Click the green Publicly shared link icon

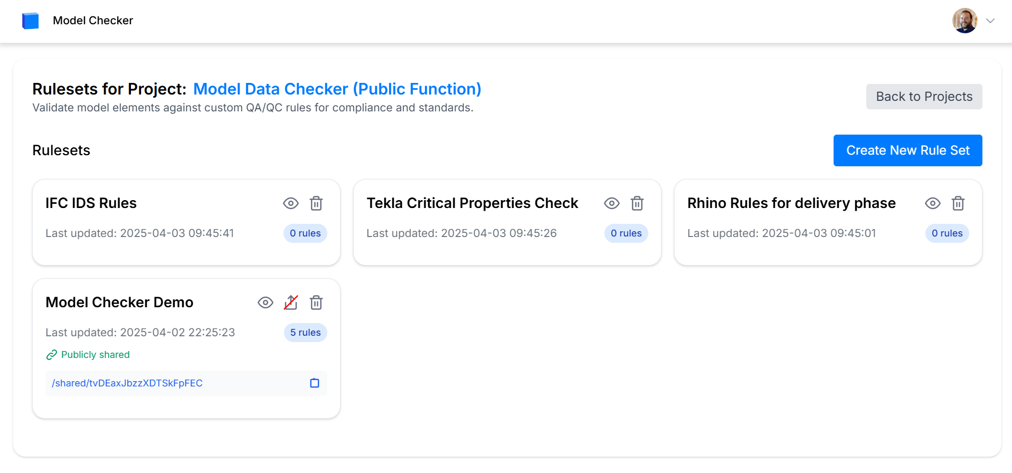click(51, 355)
